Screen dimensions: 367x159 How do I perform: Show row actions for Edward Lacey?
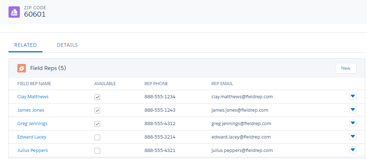click(x=353, y=137)
